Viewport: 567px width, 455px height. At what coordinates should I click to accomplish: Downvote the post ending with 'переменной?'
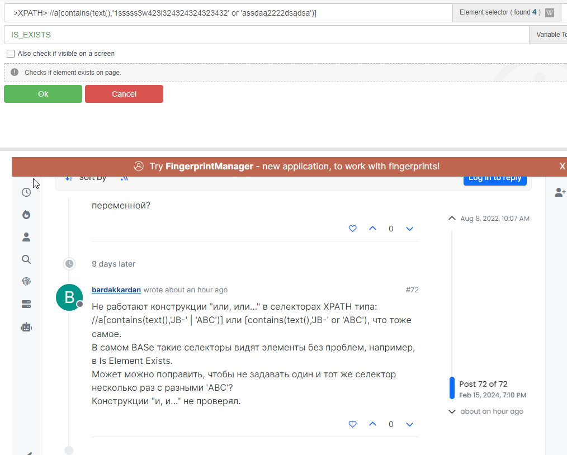click(409, 229)
